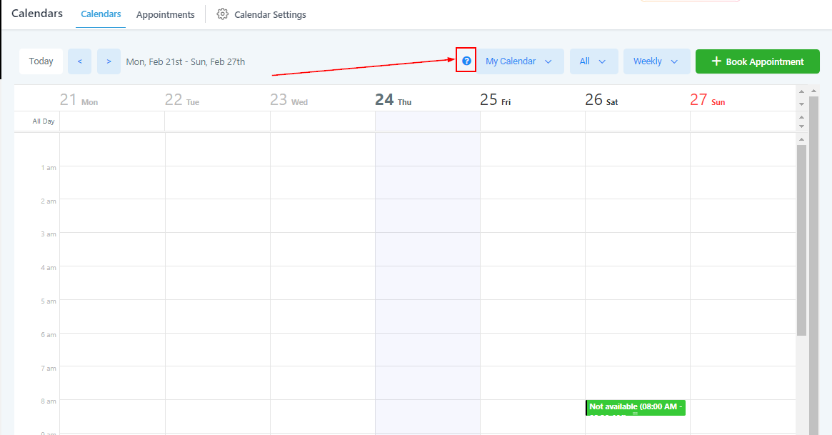
Task: Go to next week arrow
Action: point(109,61)
